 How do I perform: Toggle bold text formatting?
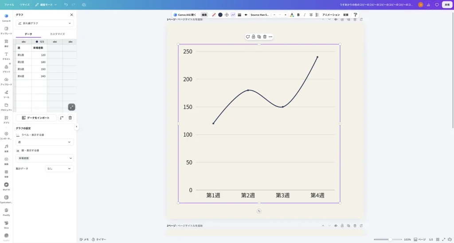(298, 15)
